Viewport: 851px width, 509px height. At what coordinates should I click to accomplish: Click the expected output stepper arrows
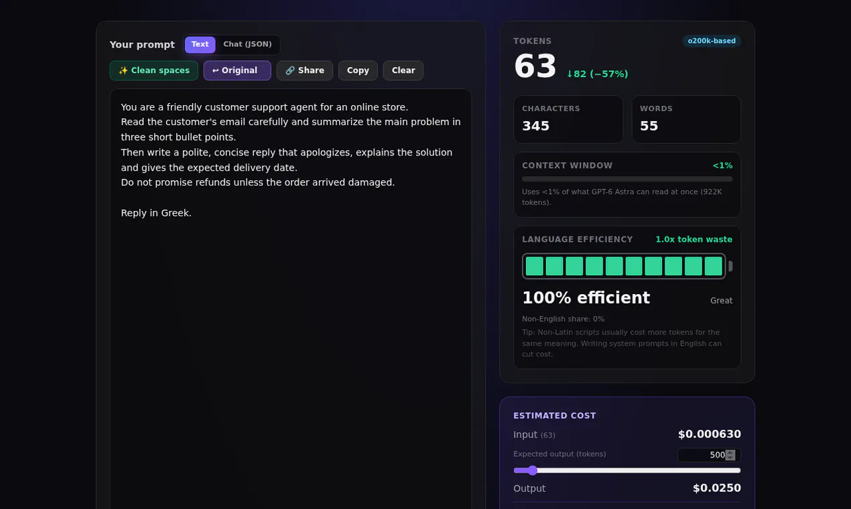[730, 455]
